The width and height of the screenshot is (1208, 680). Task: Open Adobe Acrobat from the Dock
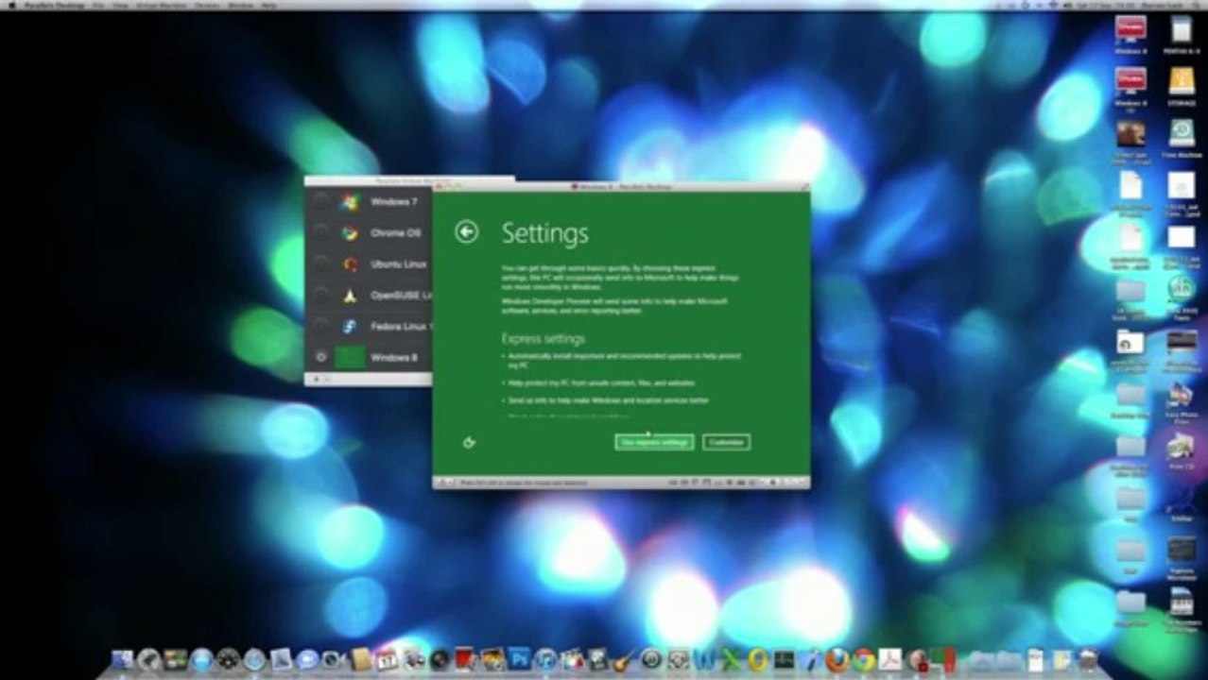point(890,660)
